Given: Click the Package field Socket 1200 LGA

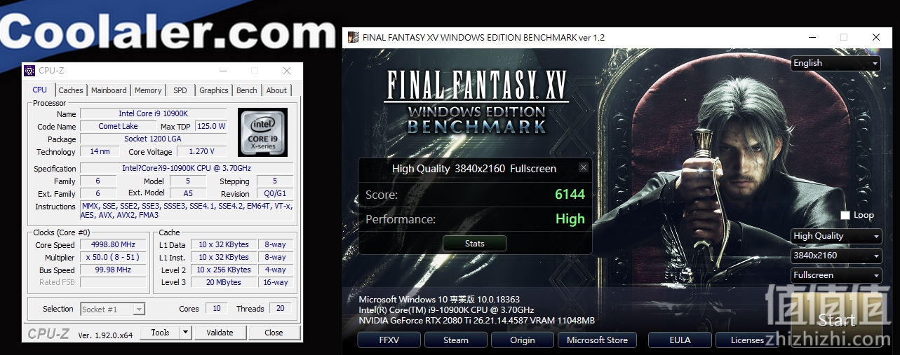Looking at the screenshot, I should click(x=153, y=139).
